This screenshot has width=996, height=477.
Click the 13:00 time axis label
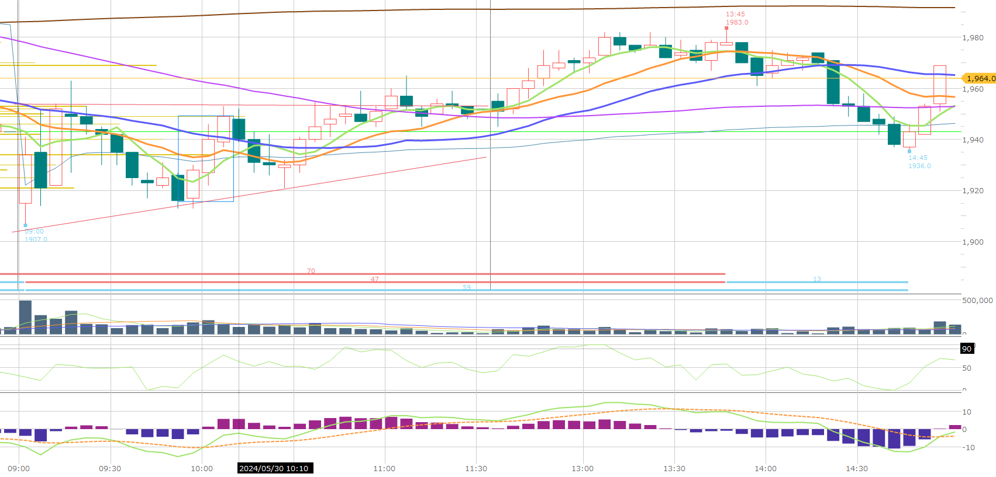(x=583, y=468)
